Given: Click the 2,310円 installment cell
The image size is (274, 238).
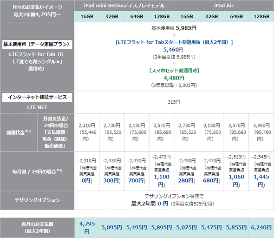Looking at the screenshot, I should click(87, 132).
